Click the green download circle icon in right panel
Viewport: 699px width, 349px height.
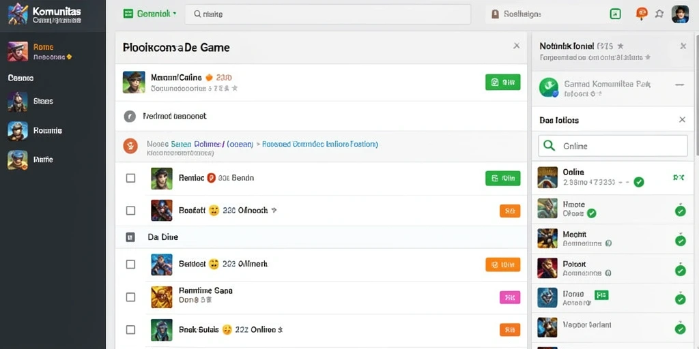click(x=548, y=87)
